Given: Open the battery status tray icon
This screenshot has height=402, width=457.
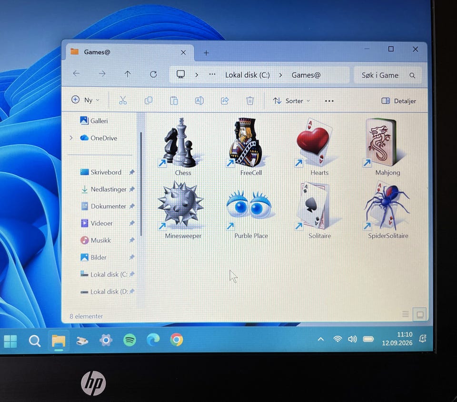Looking at the screenshot, I should (x=368, y=339).
